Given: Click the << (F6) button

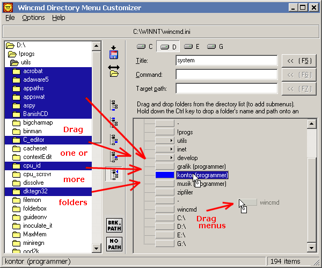Looking at the screenshot, I should click(x=299, y=75).
